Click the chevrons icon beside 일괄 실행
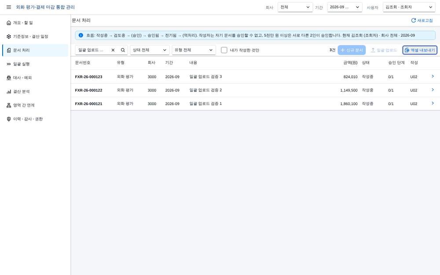Screen dimensions: 440x275 (9, 64)
